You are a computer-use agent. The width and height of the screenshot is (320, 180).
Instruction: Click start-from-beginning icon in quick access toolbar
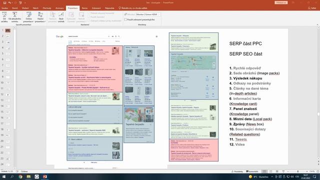(20, 2)
